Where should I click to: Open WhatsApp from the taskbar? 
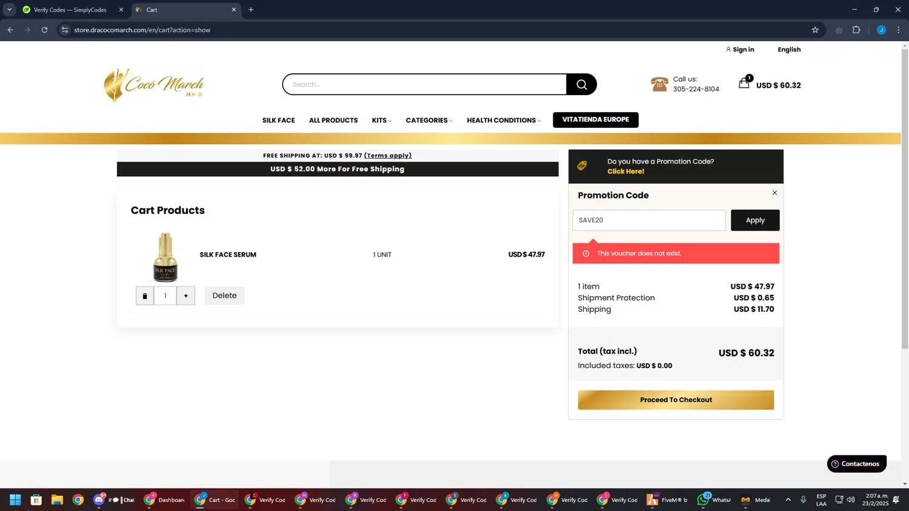coord(714,499)
